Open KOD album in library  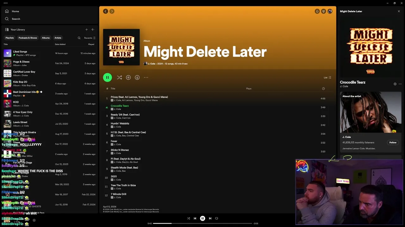[49, 104]
